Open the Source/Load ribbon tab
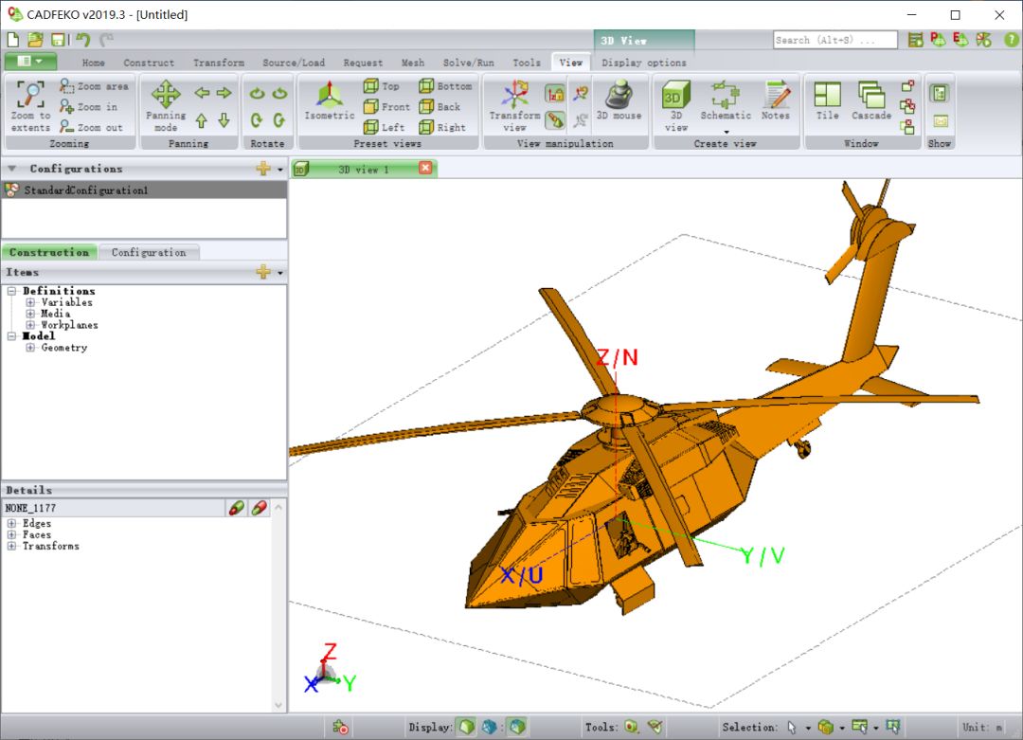The height and width of the screenshot is (740, 1023). pyautogui.click(x=294, y=63)
